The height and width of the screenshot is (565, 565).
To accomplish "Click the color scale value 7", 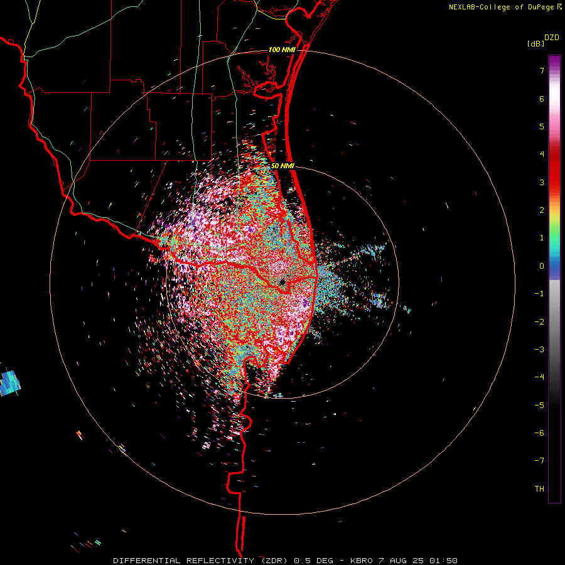I will click(x=542, y=70).
